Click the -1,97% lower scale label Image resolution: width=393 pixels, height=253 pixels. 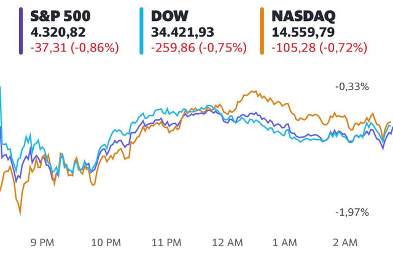pos(352,212)
